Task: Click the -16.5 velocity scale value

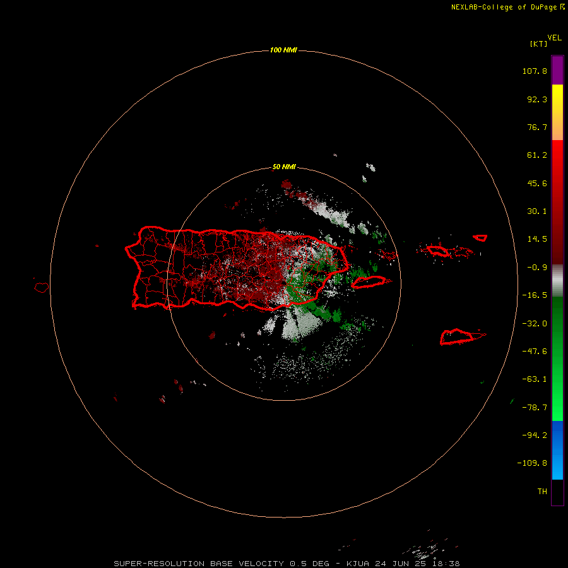Action: tap(535, 295)
